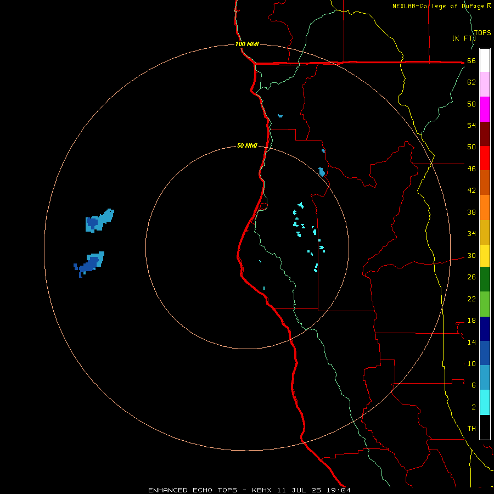Click the legend value '14'
This screenshot has height=494, width=494.
click(x=471, y=342)
